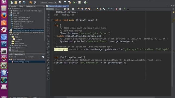Run the project with the green play icon
The height and width of the screenshot is (98, 175).
[74, 2]
